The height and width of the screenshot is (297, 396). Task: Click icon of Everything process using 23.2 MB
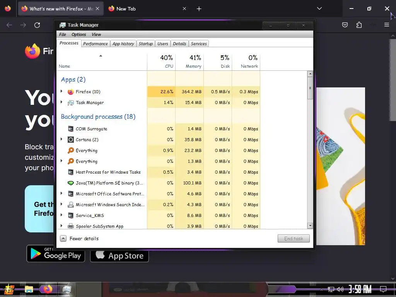coord(71,150)
